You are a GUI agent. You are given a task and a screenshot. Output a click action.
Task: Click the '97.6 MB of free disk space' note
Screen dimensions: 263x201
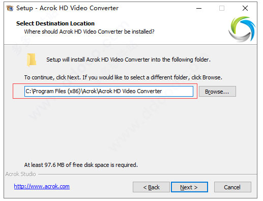81,165
